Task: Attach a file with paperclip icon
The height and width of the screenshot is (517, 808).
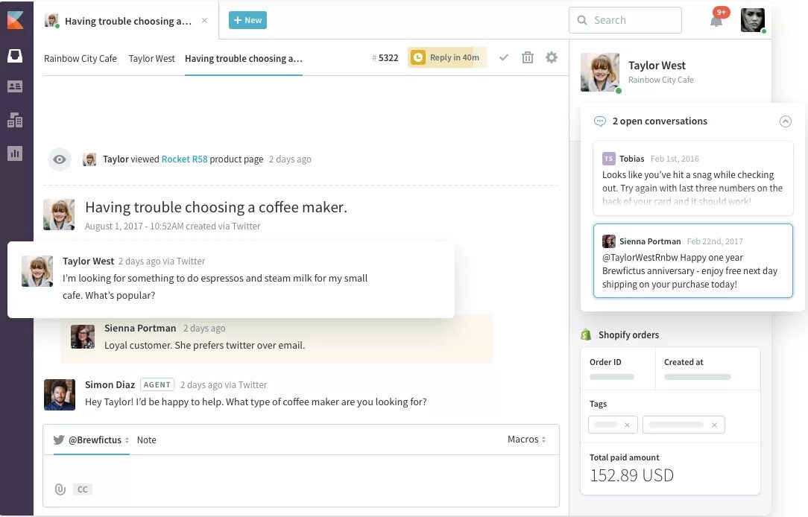Action: click(x=60, y=489)
